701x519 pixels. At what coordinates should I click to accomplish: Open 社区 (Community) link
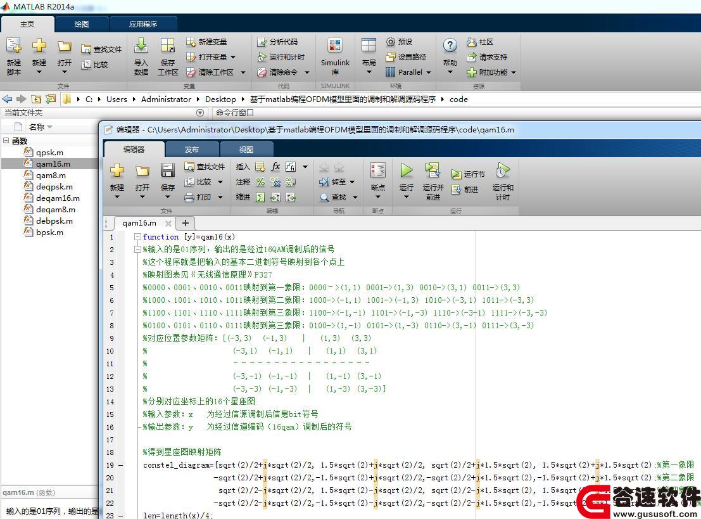(480, 42)
